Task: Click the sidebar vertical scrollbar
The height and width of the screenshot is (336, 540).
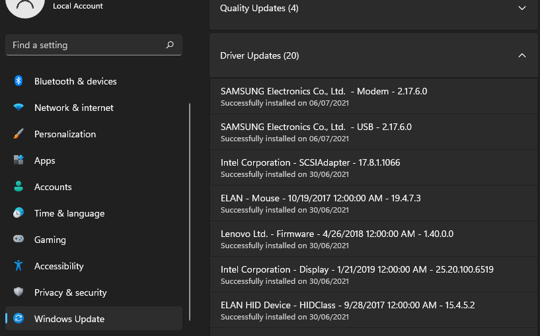Action: point(190,211)
